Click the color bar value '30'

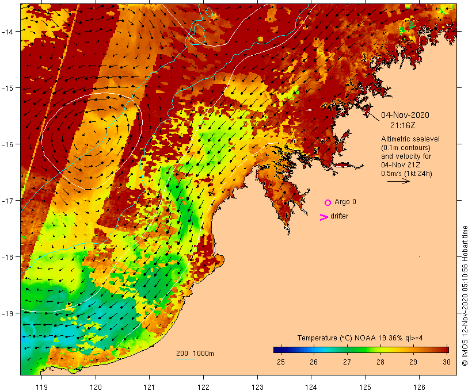447,362
